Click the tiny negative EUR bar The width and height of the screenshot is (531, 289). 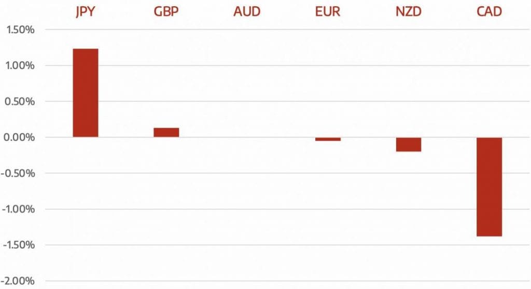(328, 139)
